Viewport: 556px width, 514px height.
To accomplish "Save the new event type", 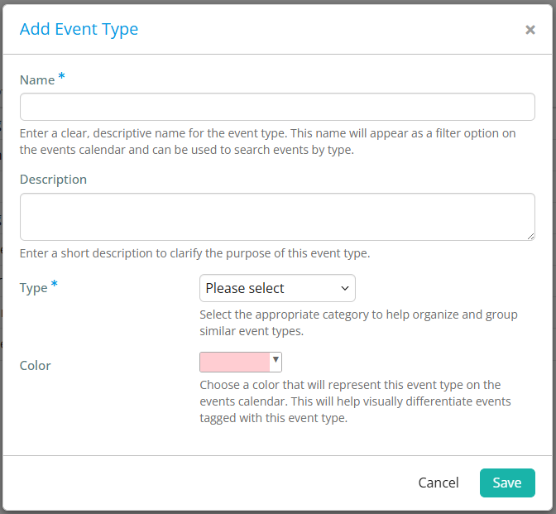I will click(x=507, y=483).
